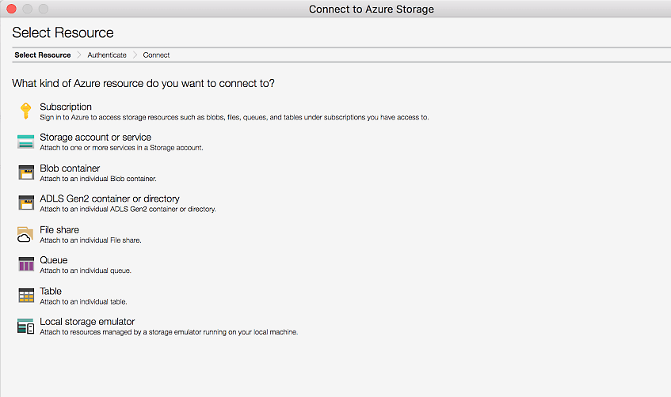Image resolution: width=671 pixels, height=397 pixels.
Task: Click the yellow key Subscription icon
Action: (x=25, y=111)
